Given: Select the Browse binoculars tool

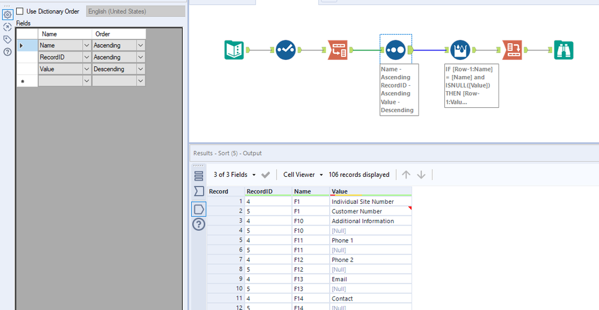Looking at the screenshot, I should pyautogui.click(x=564, y=50).
